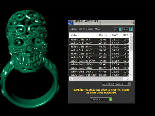Click the 40.55 DWT value
Image resolution: width=155 pixels, height=116 pixels.
click(115, 57)
